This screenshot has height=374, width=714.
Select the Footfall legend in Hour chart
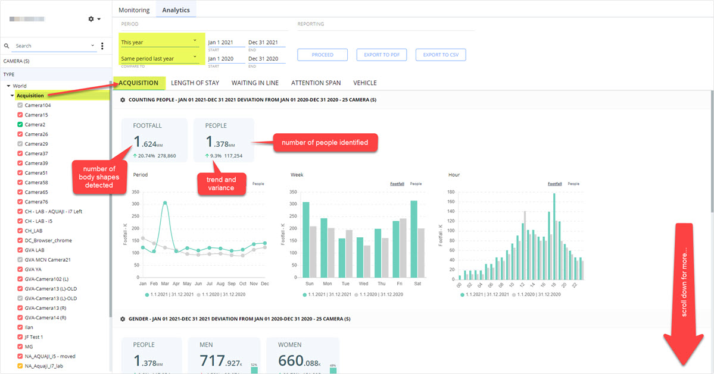(x=554, y=184)
